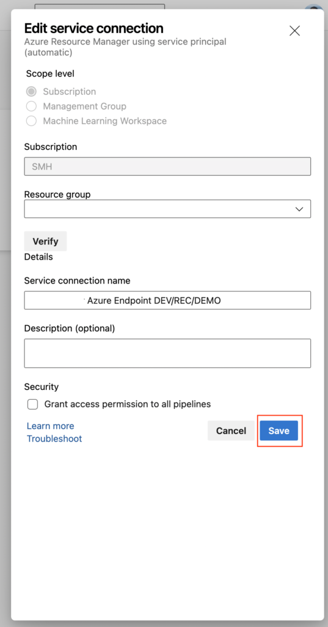Save the service connection changes
Screen dimensions: 328x627
click(279, 430)
